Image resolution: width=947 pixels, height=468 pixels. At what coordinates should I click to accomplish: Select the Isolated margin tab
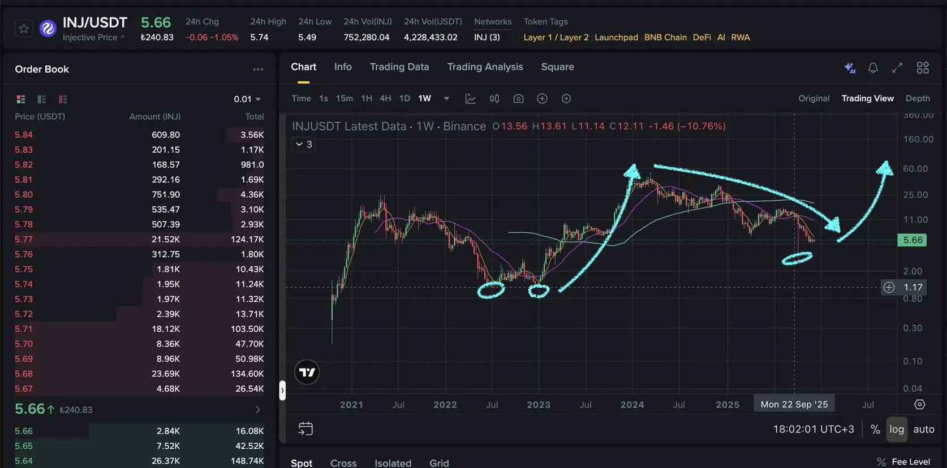point(393,463)
